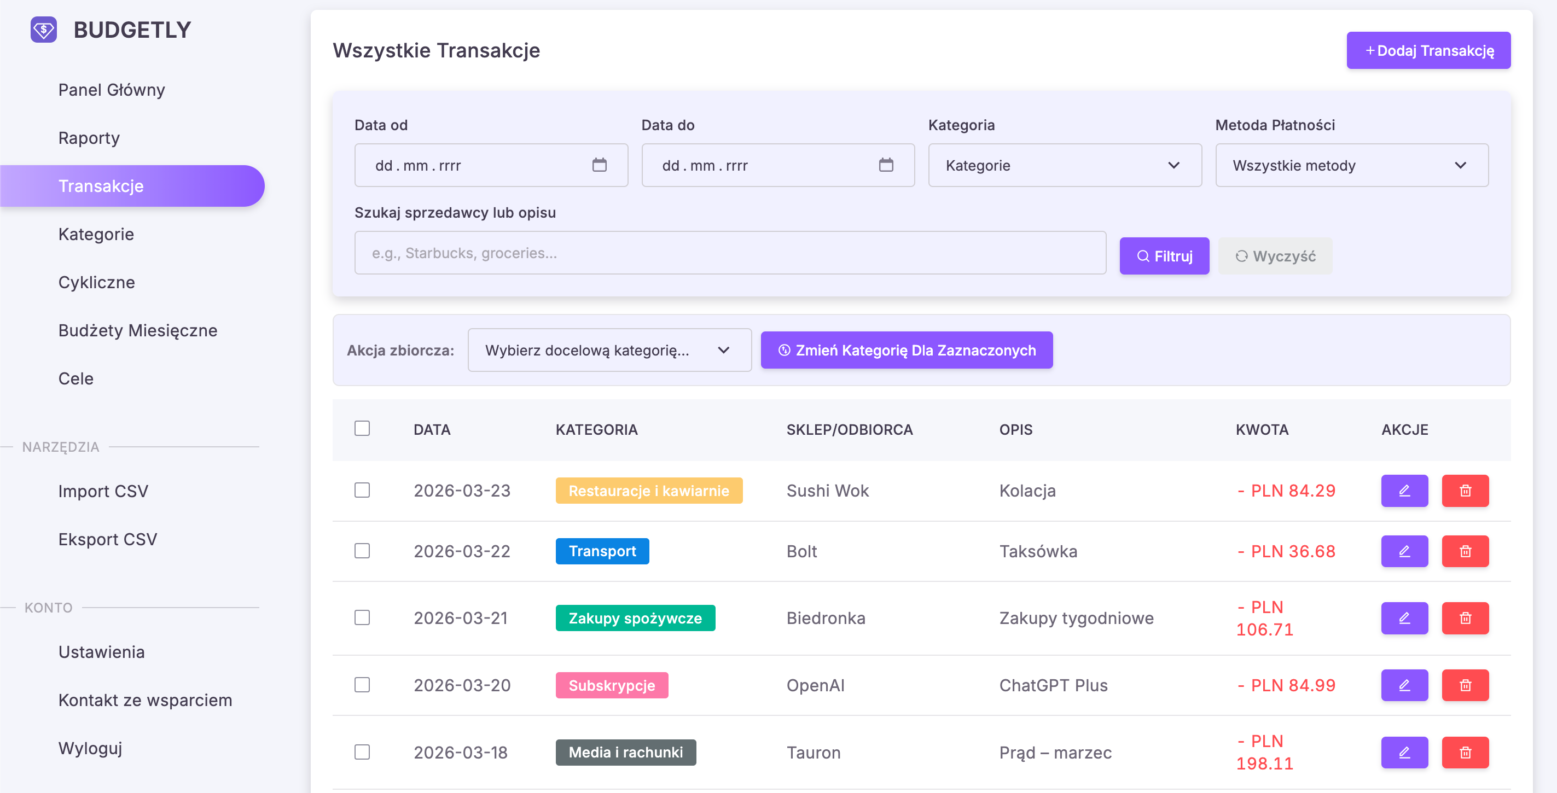The width and height of the screenshot is (1557, 793).
Task: Open the Kategoria filter dropdown
Action: [1065, 165]
